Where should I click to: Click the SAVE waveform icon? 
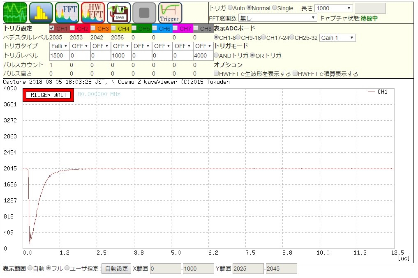pyautogui.click(x=119, y=12)
